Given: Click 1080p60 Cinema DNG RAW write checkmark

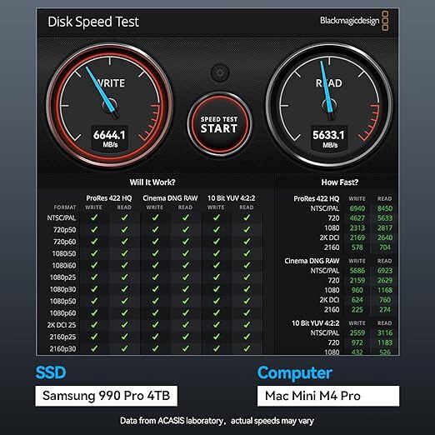Looking at the screenshot, I should coord(155,312).
